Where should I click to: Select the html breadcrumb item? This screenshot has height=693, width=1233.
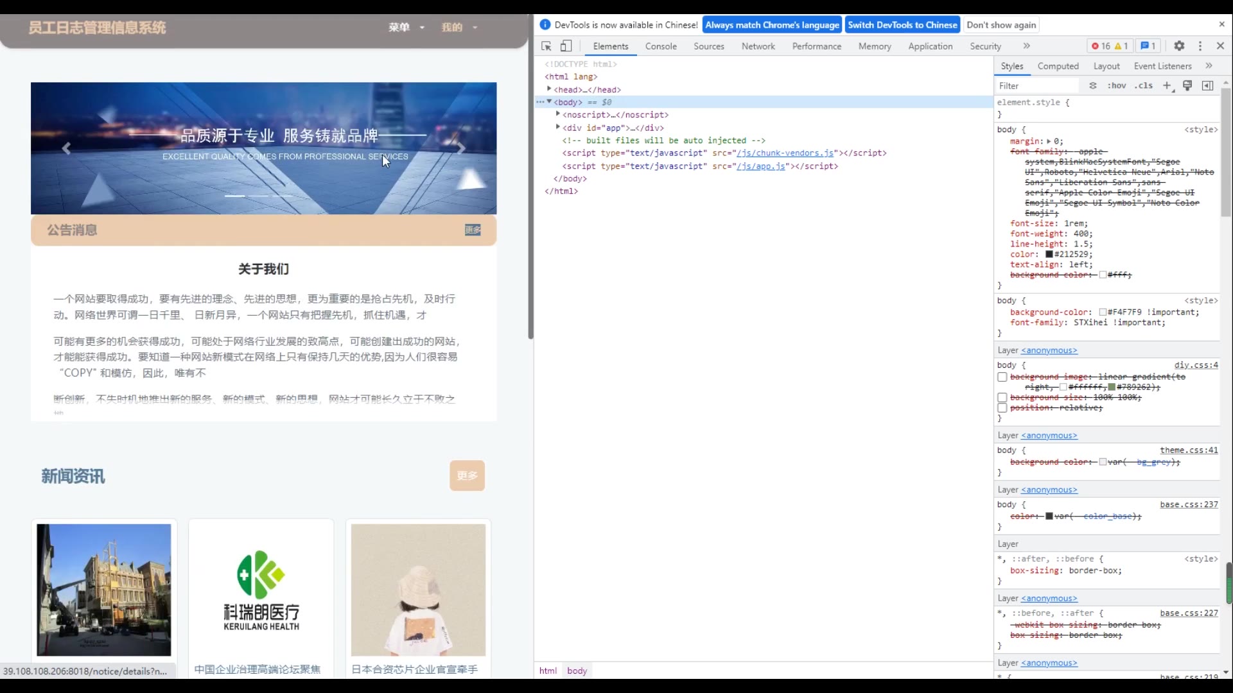(548, 671)
